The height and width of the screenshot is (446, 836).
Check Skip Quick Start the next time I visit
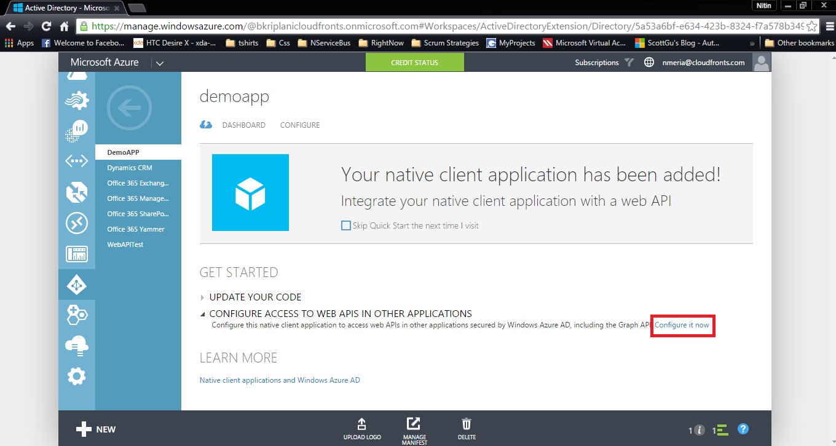(x=346, y=225)
